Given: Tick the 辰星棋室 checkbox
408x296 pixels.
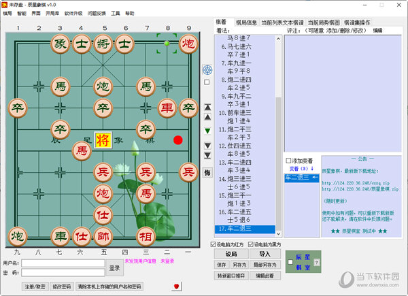Looking at the screenshot, I should pyautogui.click(x=290, y=262).
